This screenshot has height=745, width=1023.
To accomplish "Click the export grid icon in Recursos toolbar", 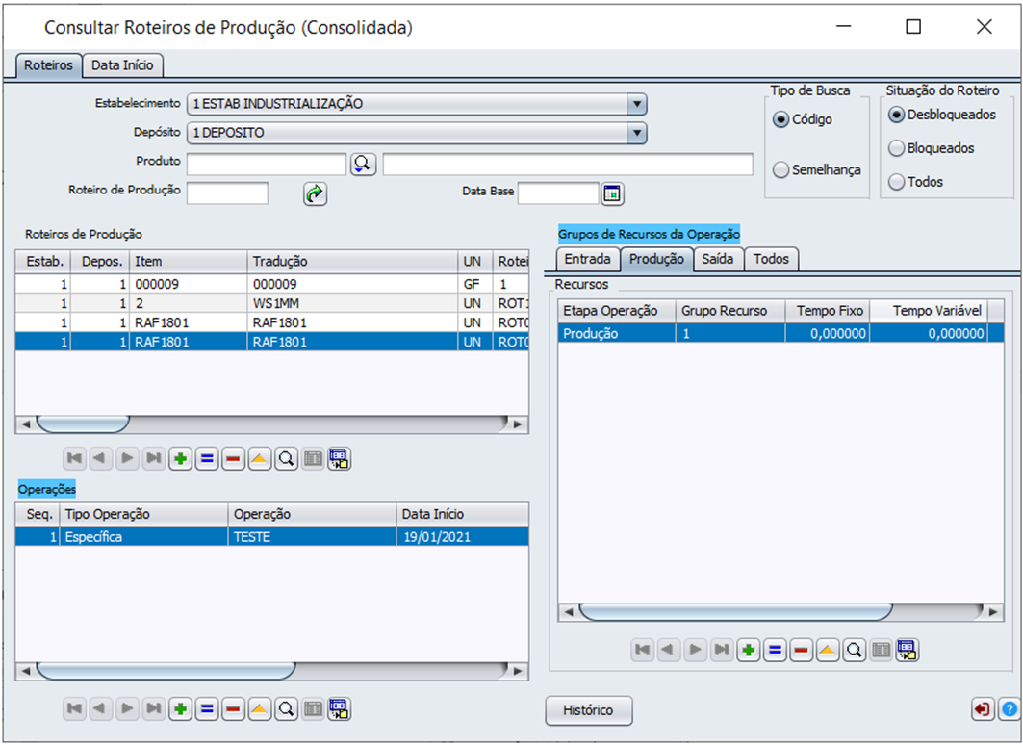I will [907, 651].
